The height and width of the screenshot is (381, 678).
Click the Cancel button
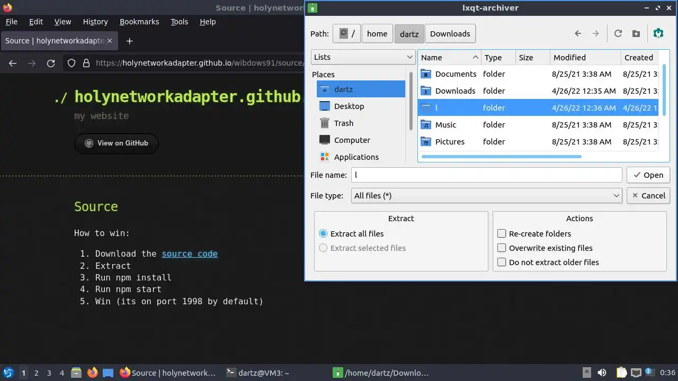pyautogui.click(x=648, y=195)
